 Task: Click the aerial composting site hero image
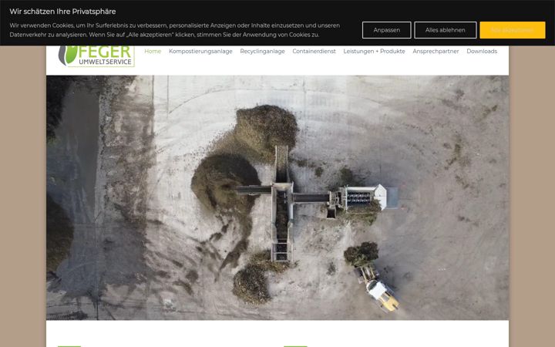(x=277, y=197)
